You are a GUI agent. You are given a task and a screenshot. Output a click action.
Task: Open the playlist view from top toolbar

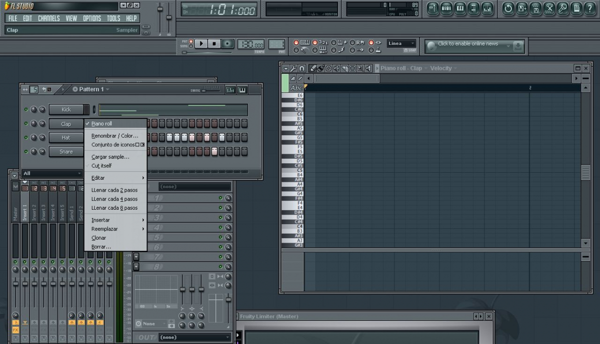click(x=433, y=8)
